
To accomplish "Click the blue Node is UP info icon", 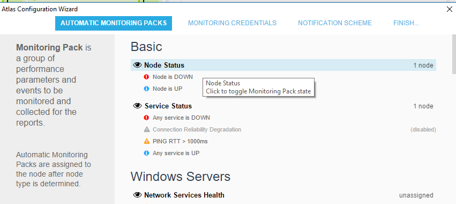I will (147, 89).
